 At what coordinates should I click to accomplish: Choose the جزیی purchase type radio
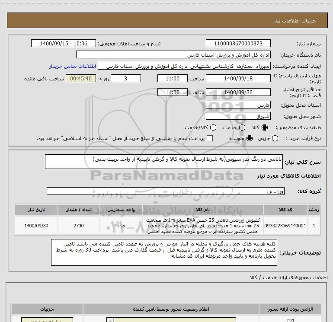point(275,138)
